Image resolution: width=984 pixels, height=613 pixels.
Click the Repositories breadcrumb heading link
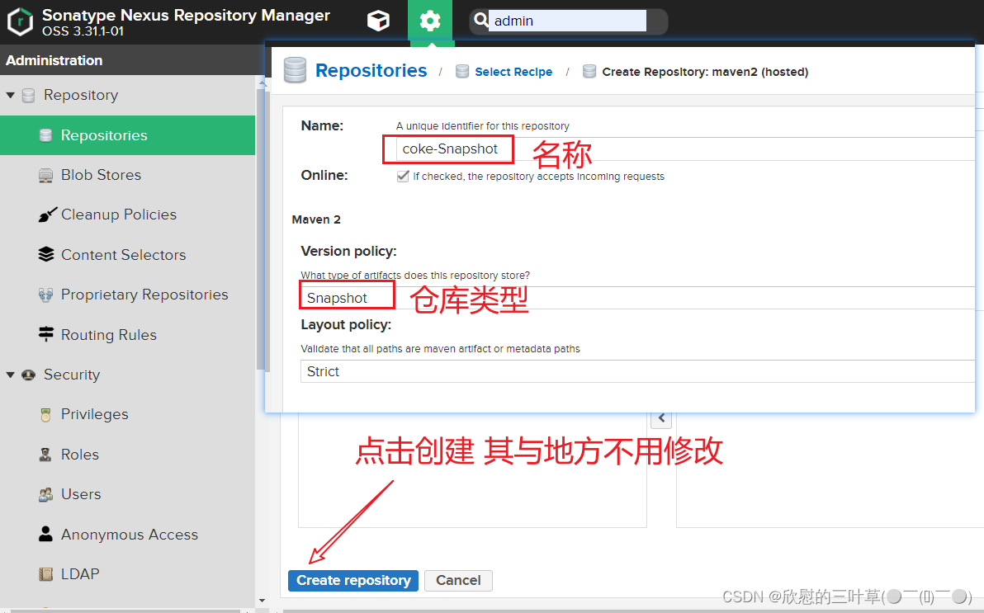pyautogui.click(x=371, y=70)
